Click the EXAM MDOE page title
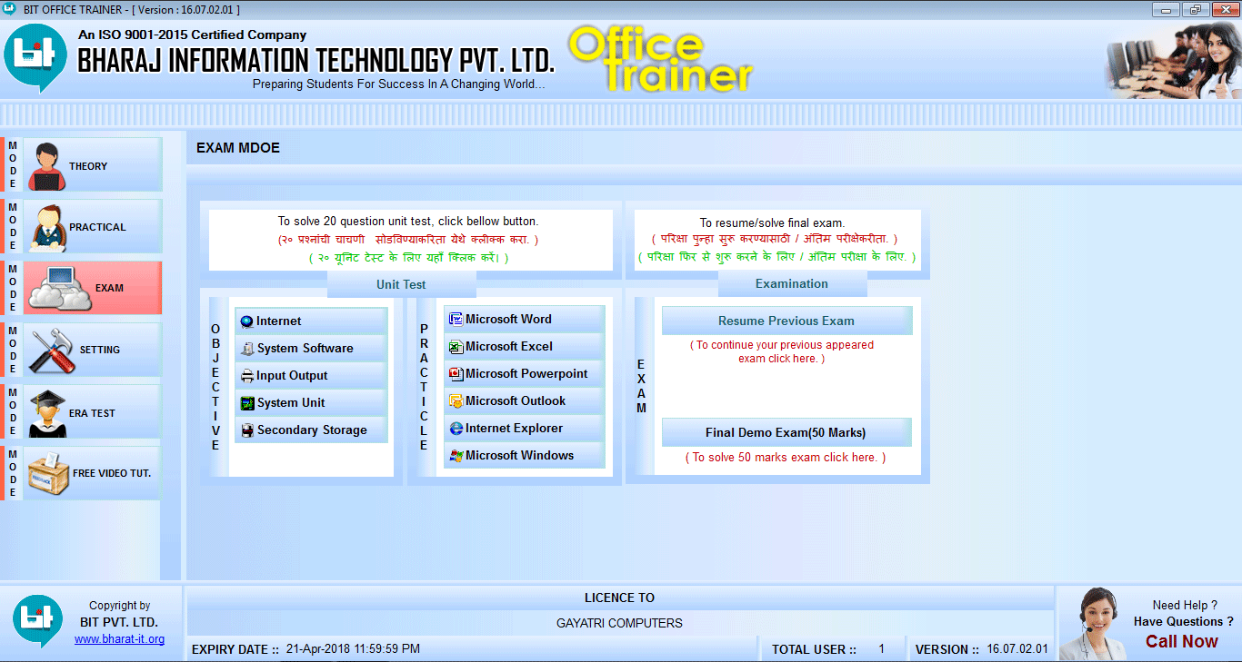This screenshot has width=1242, height=662. tap(238, 148)
